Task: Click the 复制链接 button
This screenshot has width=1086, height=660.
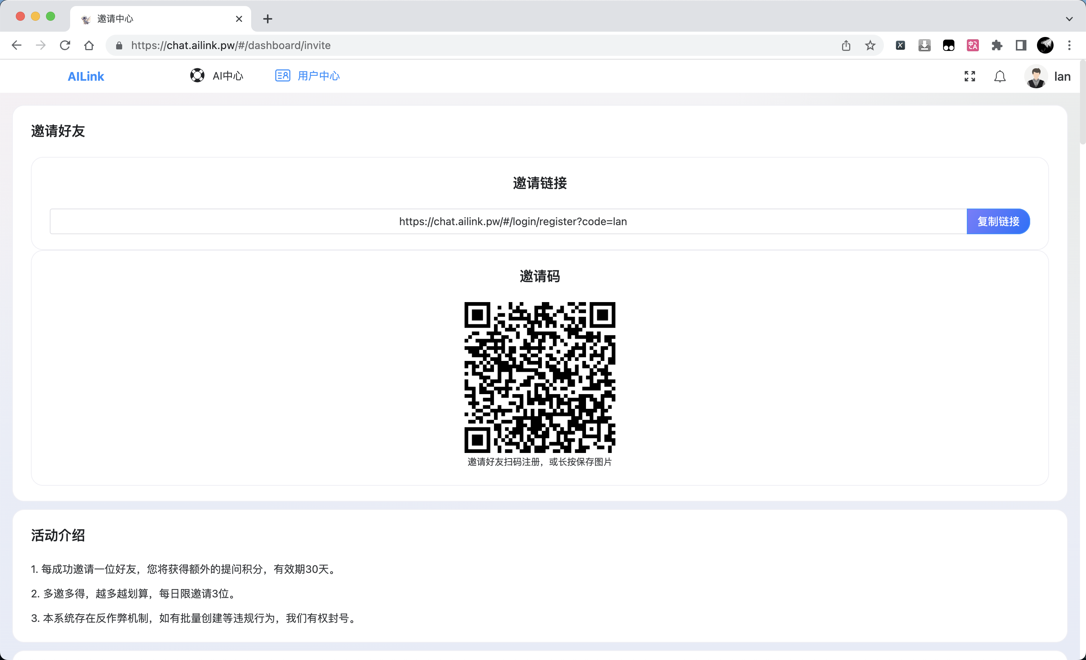Action: [x=998, y=221]
